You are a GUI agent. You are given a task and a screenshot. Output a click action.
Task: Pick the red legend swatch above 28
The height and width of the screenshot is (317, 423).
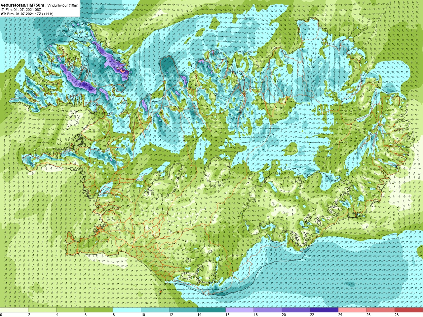click(409, 310)
